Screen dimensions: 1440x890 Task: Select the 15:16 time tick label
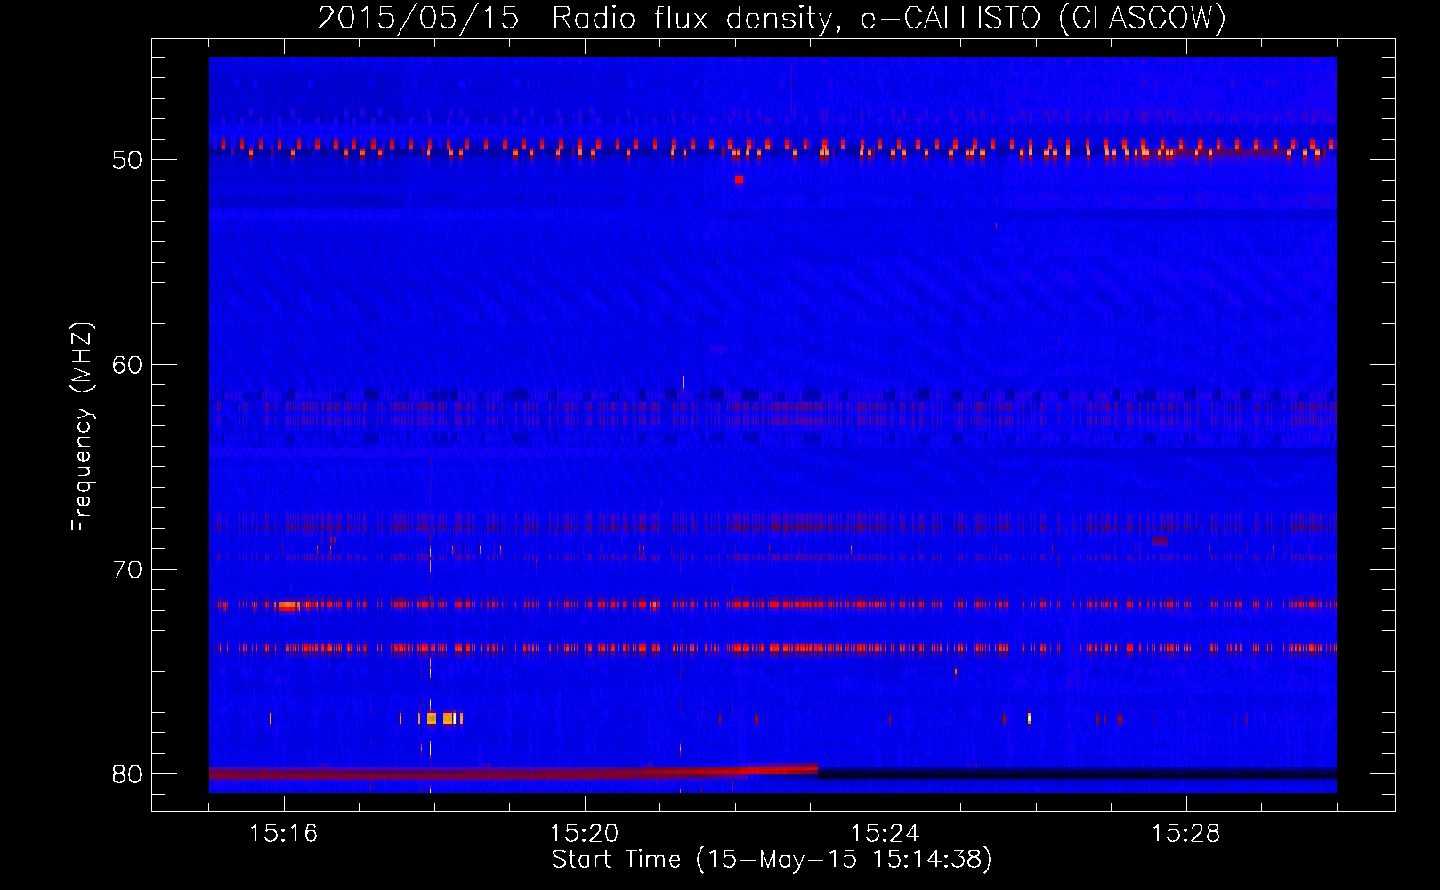click(284, 834)
